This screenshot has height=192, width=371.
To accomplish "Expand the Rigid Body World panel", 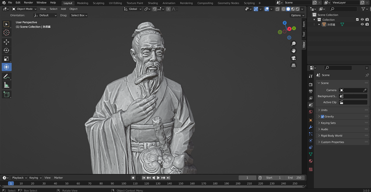I will pyautogui.click(x=343, y=136).
